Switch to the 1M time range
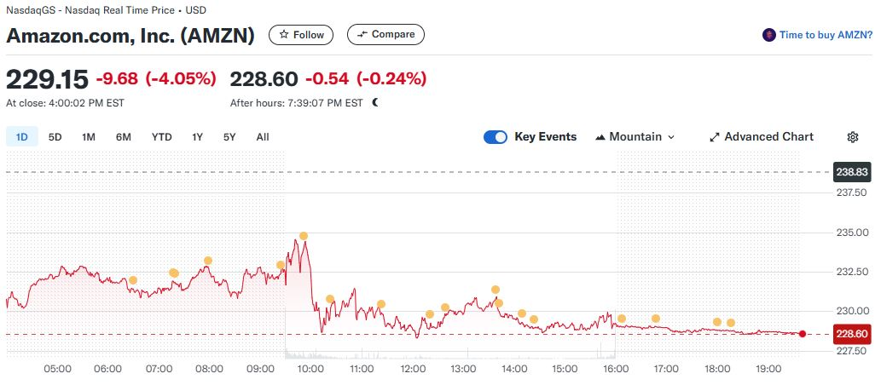 point(88,137)
